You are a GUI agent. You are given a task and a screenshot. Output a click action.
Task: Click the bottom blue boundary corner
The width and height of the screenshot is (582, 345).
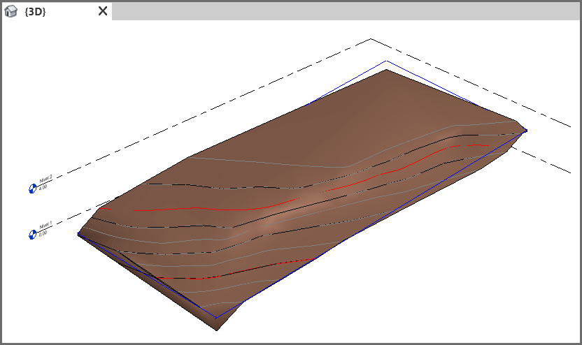[217, 318]
